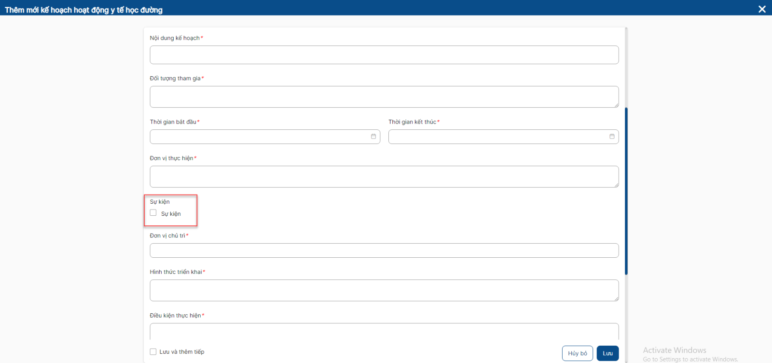
Task: Close the add school health plan dialog
Action: coord(762,9)
